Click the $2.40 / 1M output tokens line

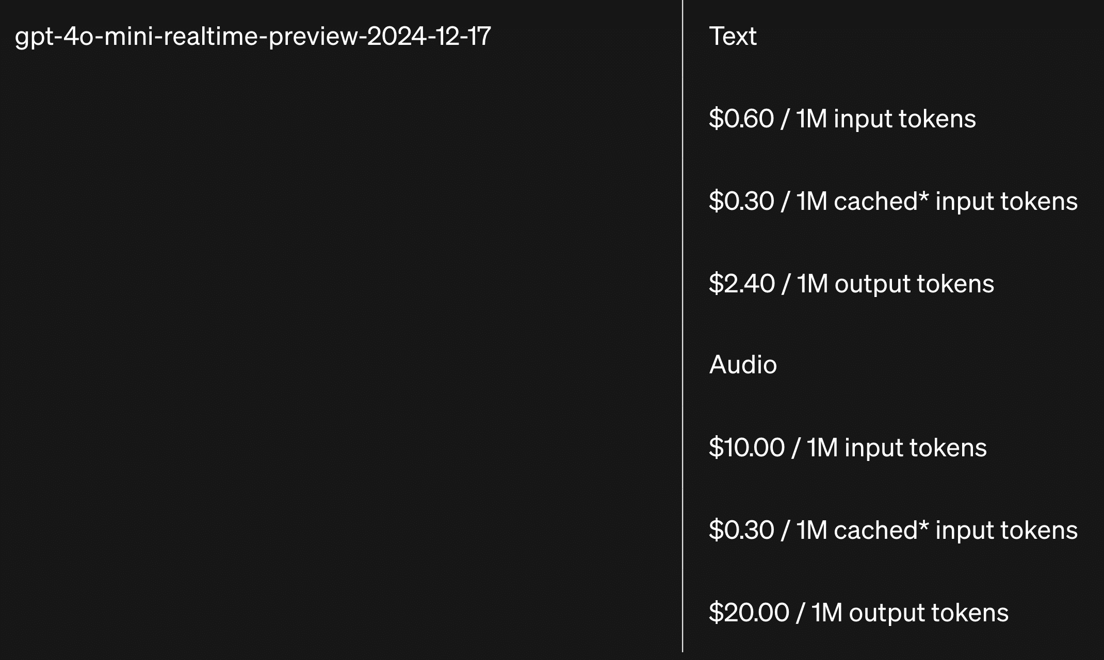[851, 284]
